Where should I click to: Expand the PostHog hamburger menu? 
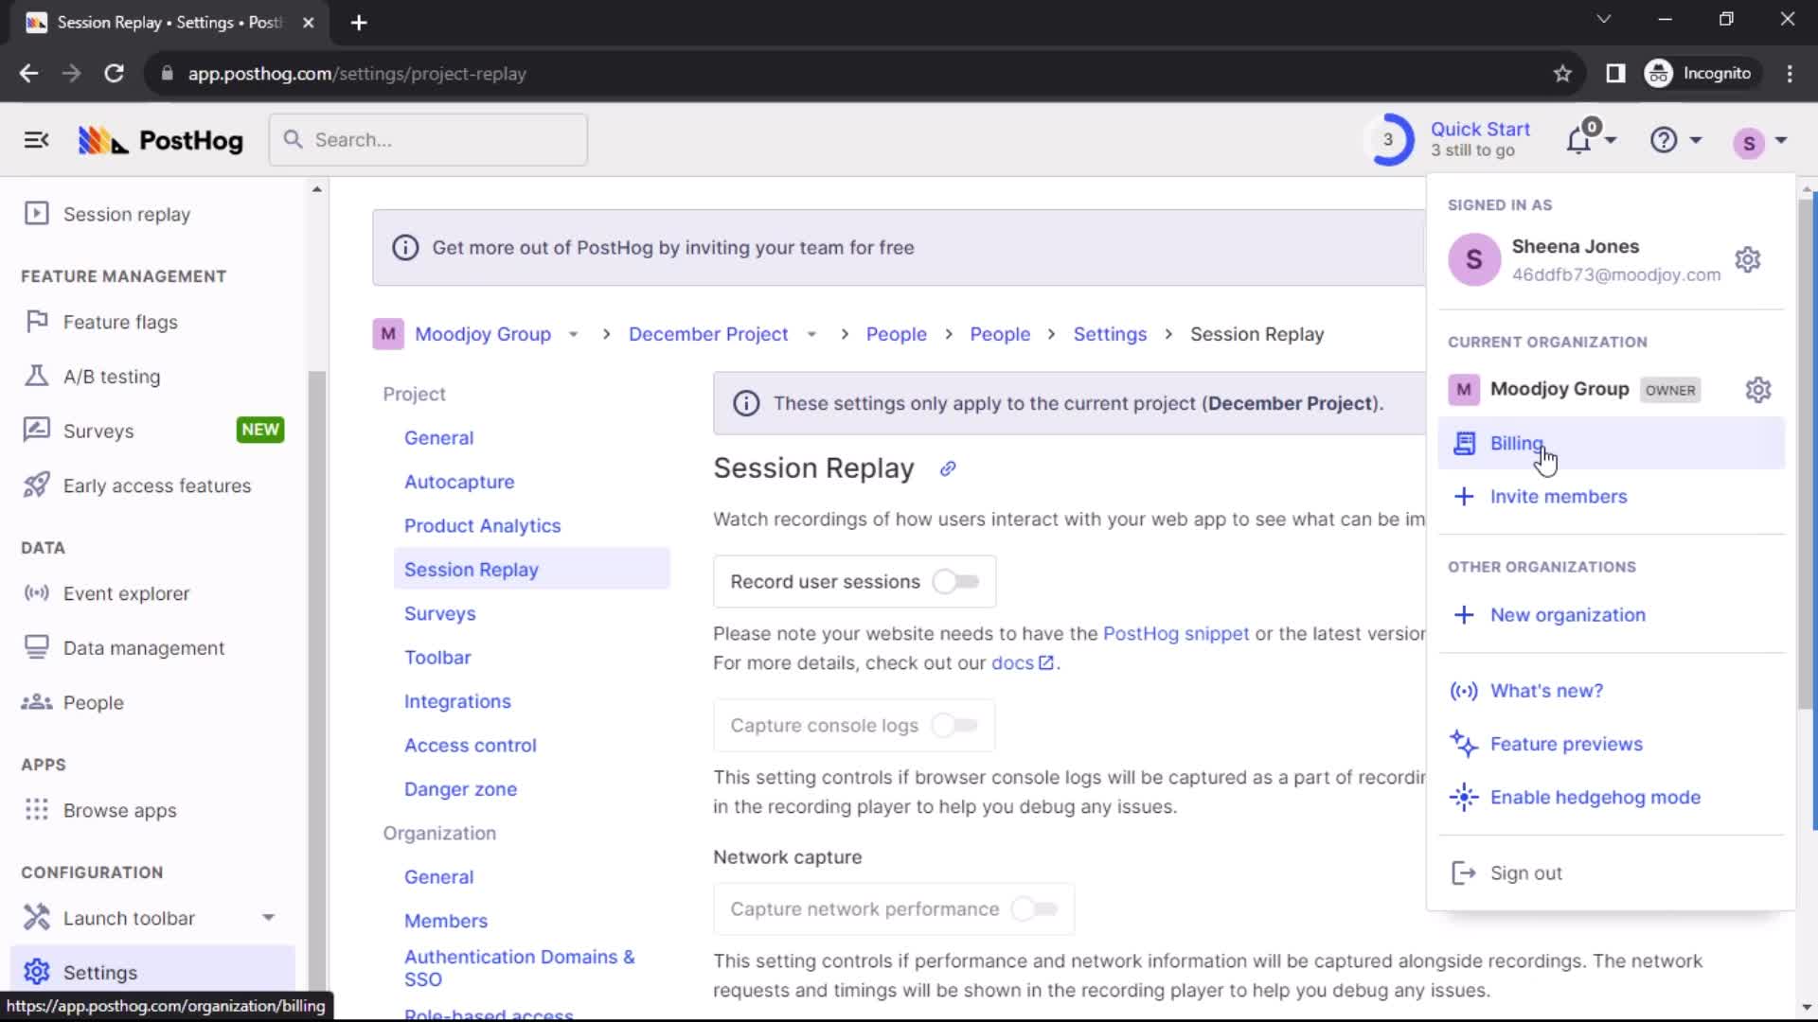(36, 140)
